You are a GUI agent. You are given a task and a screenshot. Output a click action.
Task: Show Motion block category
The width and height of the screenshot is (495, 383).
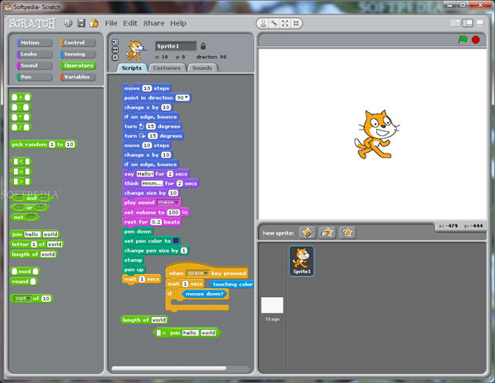[x=35, y=43]
